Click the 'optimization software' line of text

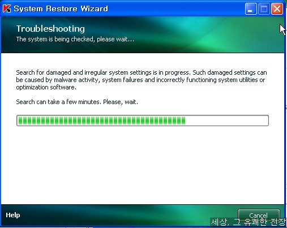click(x=46, y=87)
